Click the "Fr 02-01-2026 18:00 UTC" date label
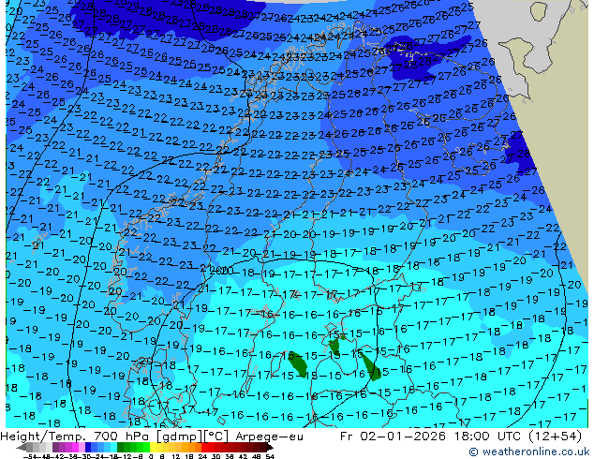This screenshot has width=594, height=459. (x=431, y=437)
